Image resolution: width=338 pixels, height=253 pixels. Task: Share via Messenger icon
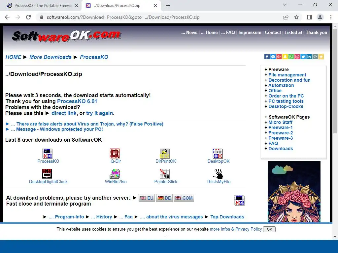coord(273,57)
